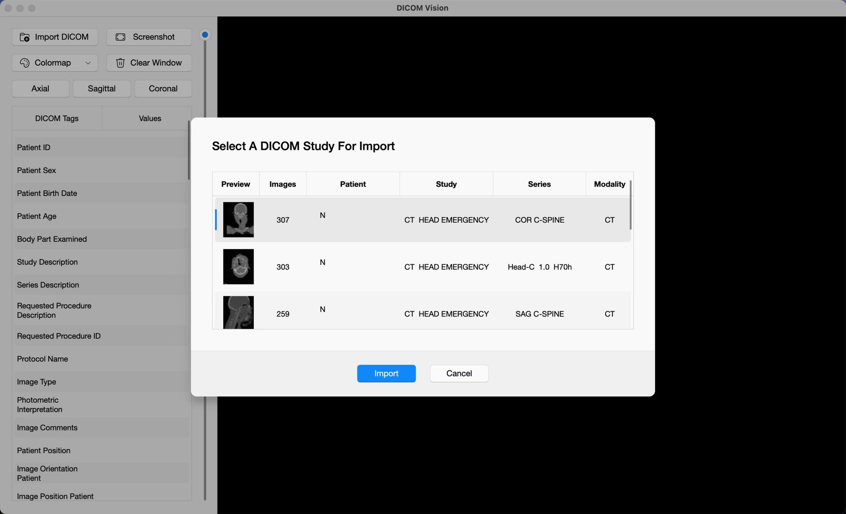Select the Values panel tab
The height and width of the screenshot is (514, 846).
(x=149, y=118)
